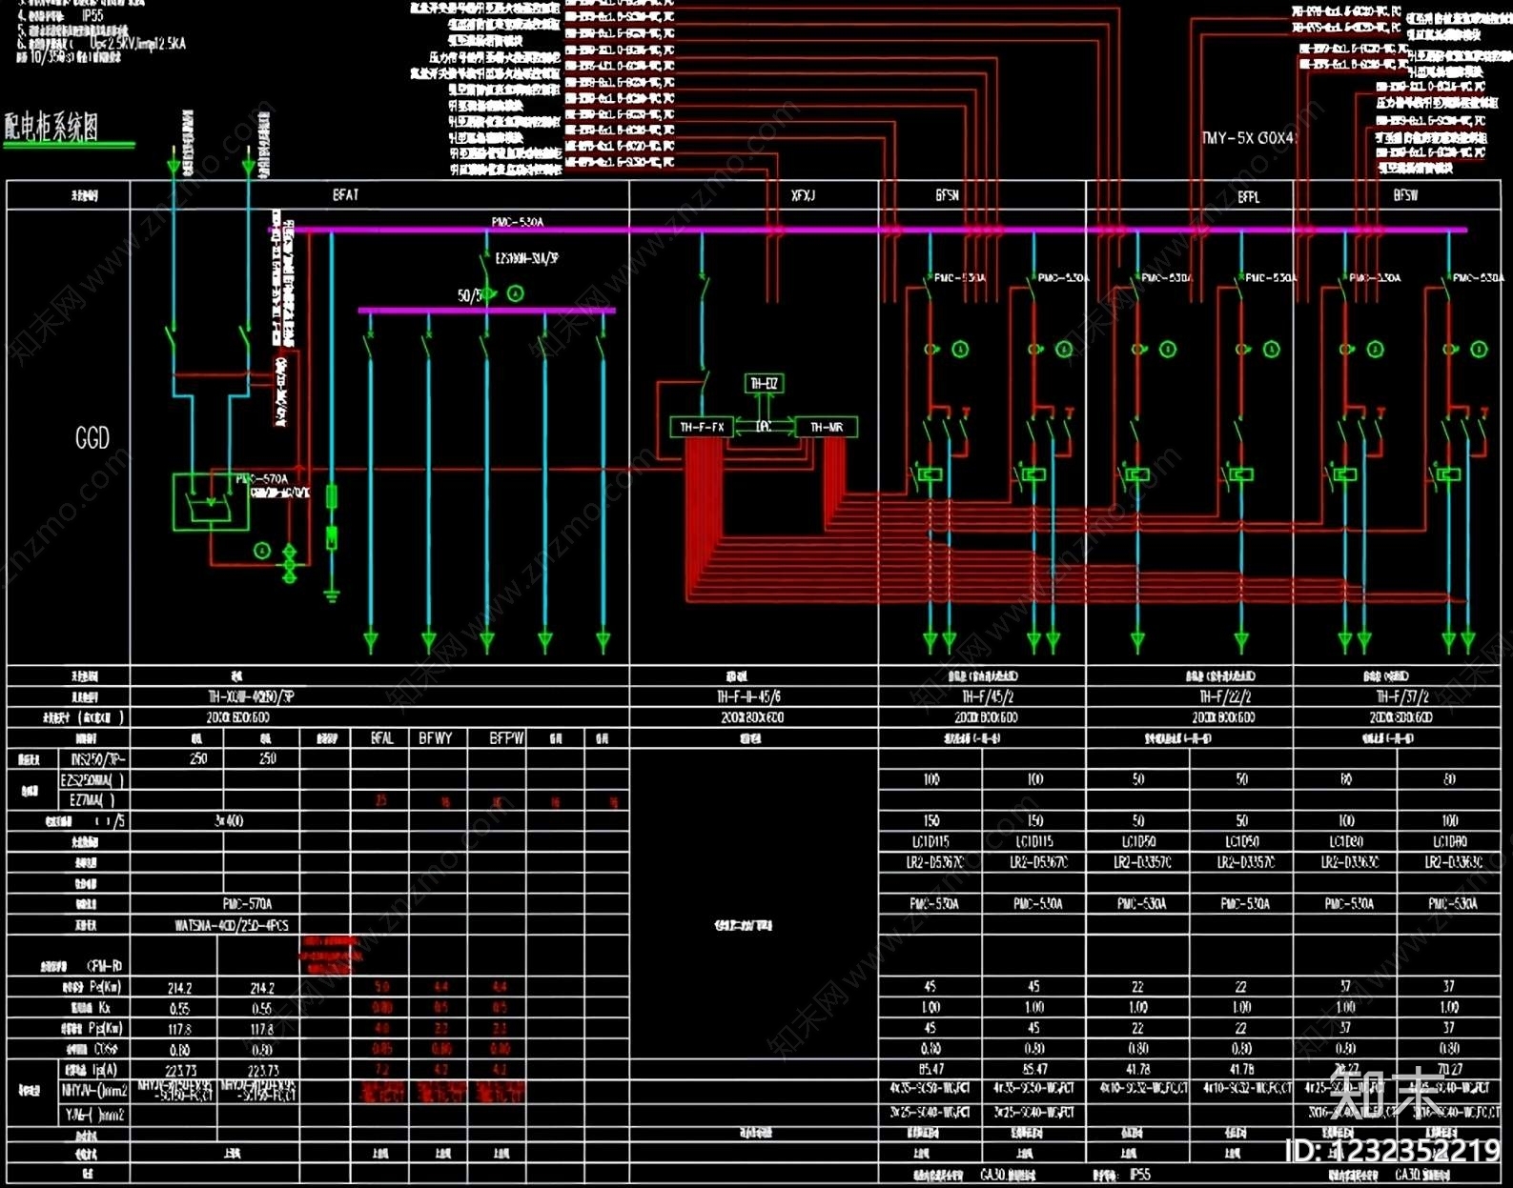This screenshot has height=1188, width=1513.
Task: Click the BFSN cabinet header
Action: [x=947, y=195]
